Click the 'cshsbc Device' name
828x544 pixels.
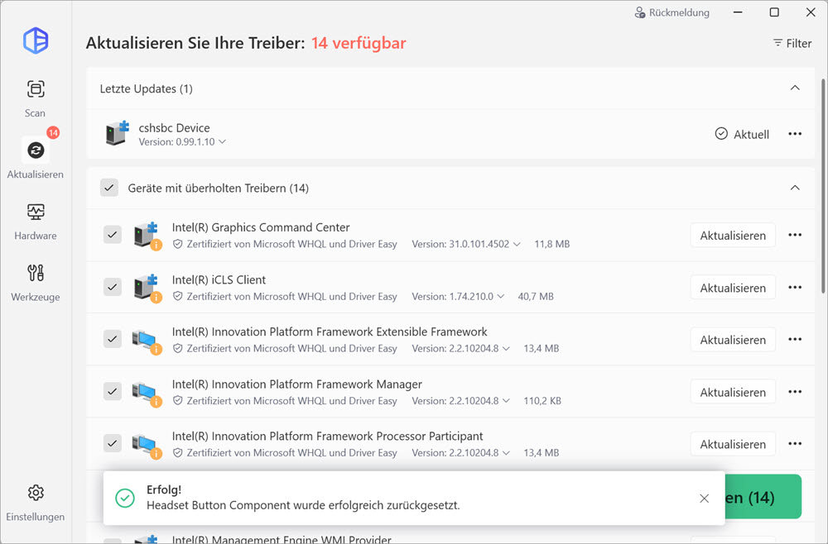point(174,127)
